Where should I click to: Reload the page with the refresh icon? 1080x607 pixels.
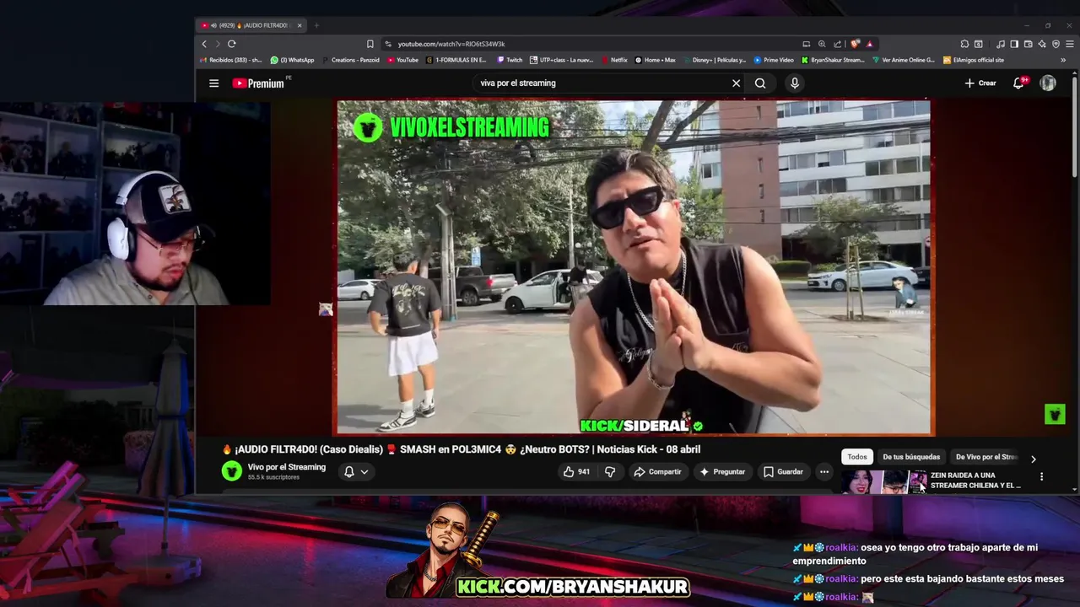[231, 44]
